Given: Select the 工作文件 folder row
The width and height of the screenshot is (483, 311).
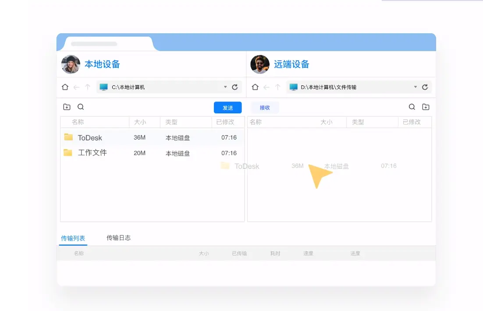Looking at the screenshot, I should [152, 153].
